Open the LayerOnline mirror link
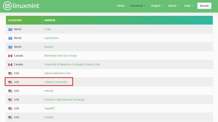 [51, 38]
